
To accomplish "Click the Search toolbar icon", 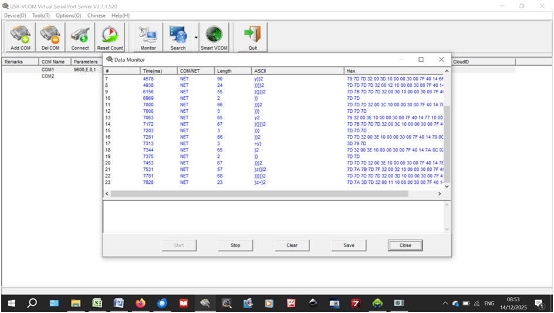I will tap(178, 38).
